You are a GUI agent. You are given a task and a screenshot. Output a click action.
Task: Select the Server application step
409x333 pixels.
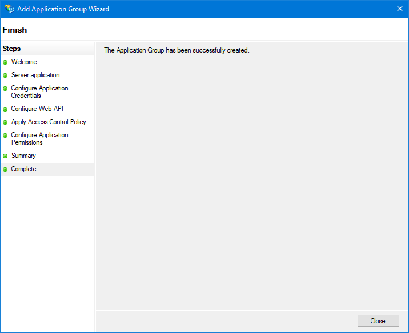[35, 75]
